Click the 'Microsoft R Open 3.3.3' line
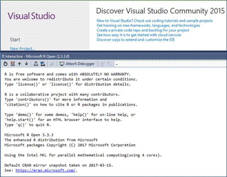227x177 pixels. (29, 135)
